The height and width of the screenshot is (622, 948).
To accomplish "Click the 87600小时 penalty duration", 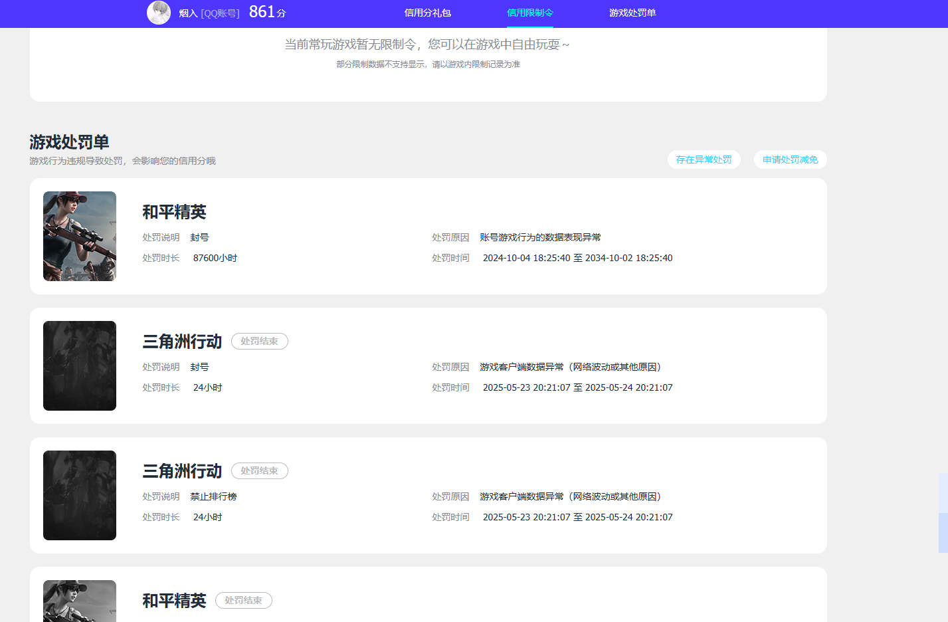I will point(215,258).
